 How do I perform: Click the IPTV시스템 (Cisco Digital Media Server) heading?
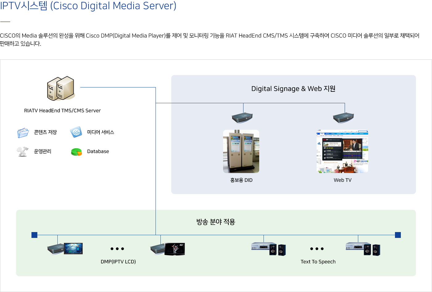(88, 6)
